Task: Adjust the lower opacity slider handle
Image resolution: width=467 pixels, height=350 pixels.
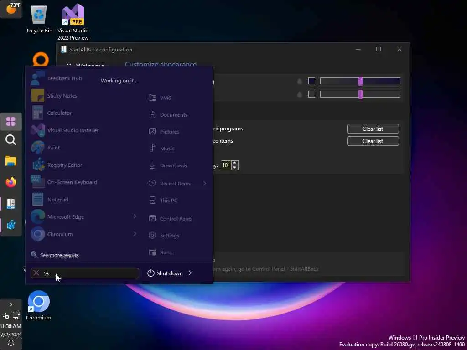Action: [x=360, y=94]
